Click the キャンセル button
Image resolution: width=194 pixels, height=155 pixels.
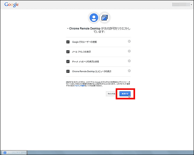[111, 94]
